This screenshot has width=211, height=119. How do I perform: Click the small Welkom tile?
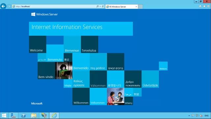(x=163, y=66)
